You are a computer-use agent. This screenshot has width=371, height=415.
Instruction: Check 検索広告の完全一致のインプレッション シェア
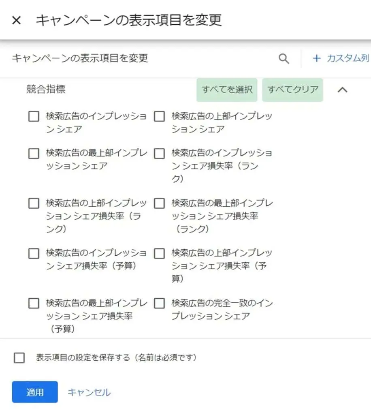pos(159,303)
